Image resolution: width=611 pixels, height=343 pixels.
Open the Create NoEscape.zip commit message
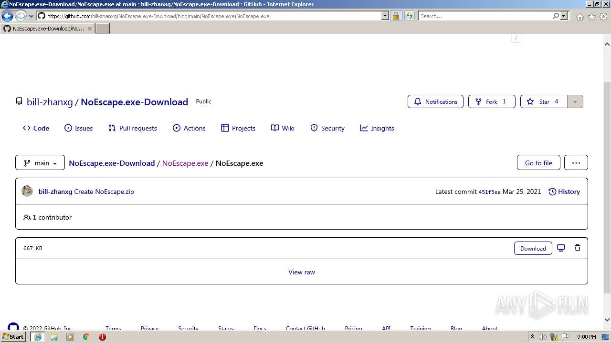(104, 192)
